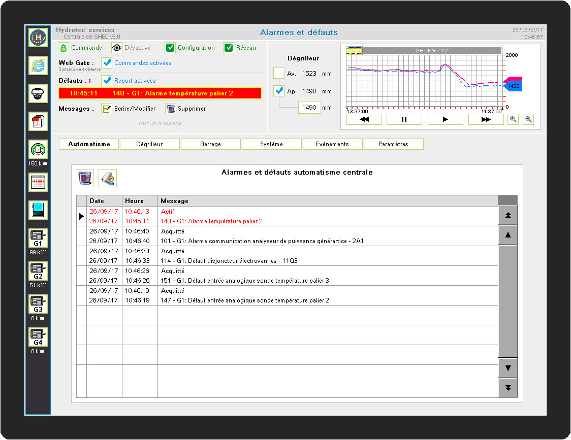Switch to the Paramètres tab

[393, 144]
